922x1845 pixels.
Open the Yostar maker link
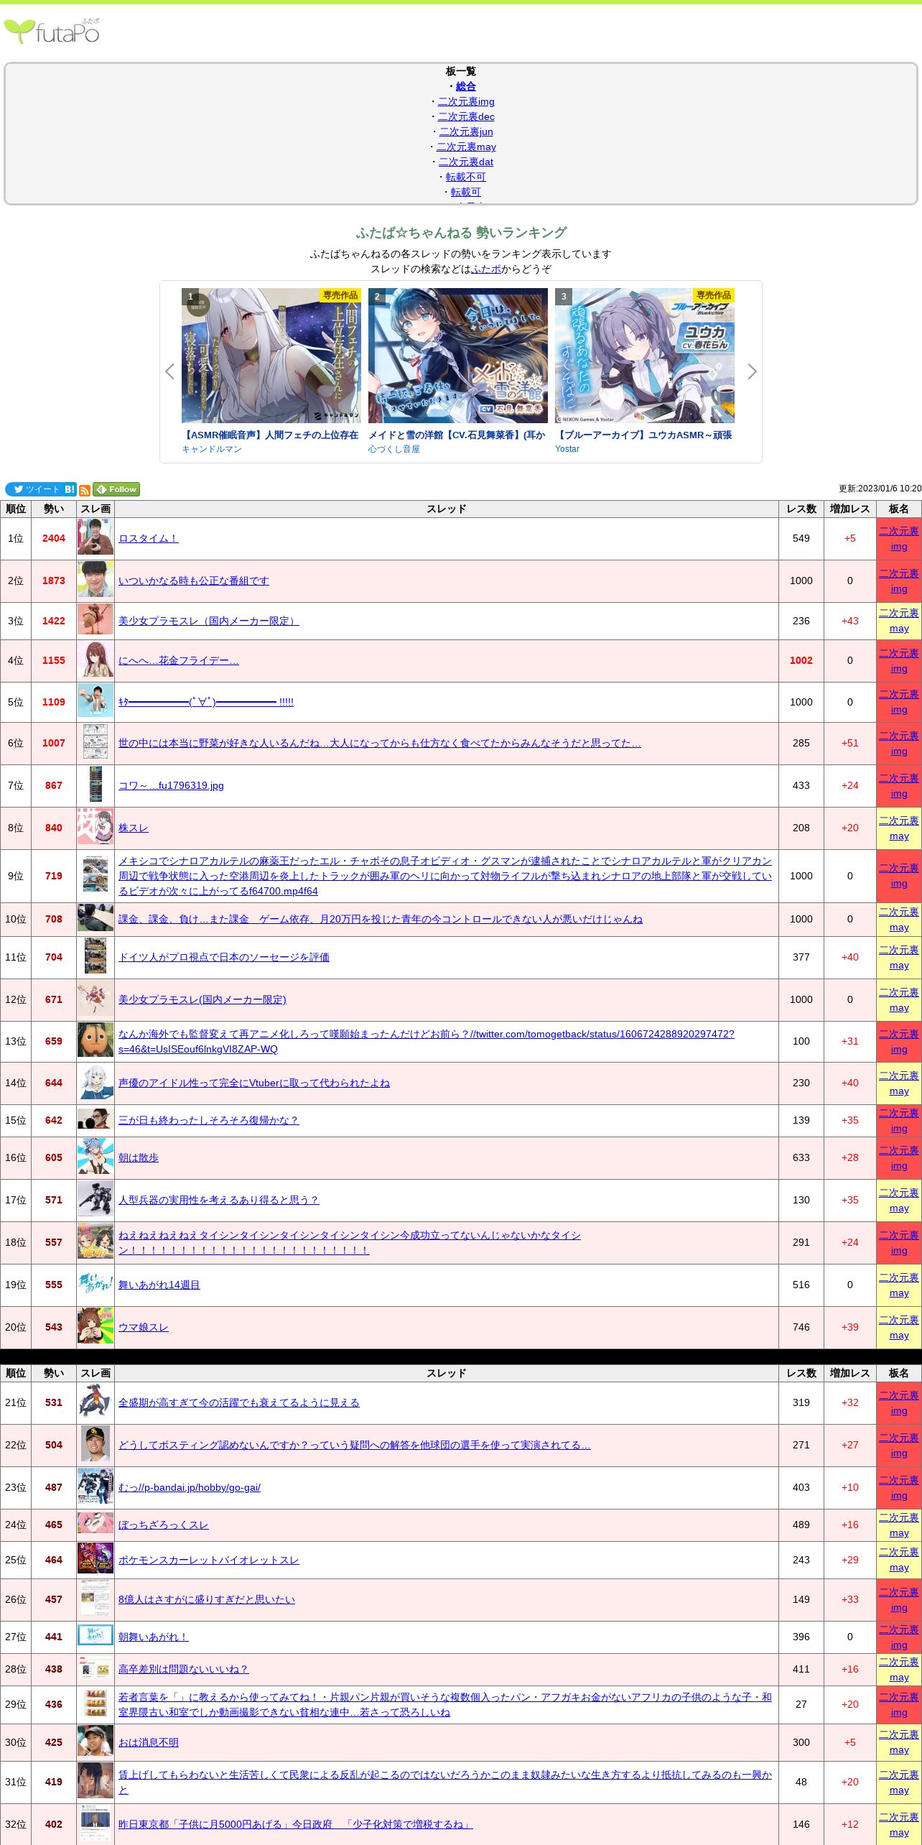coord(567,449)
